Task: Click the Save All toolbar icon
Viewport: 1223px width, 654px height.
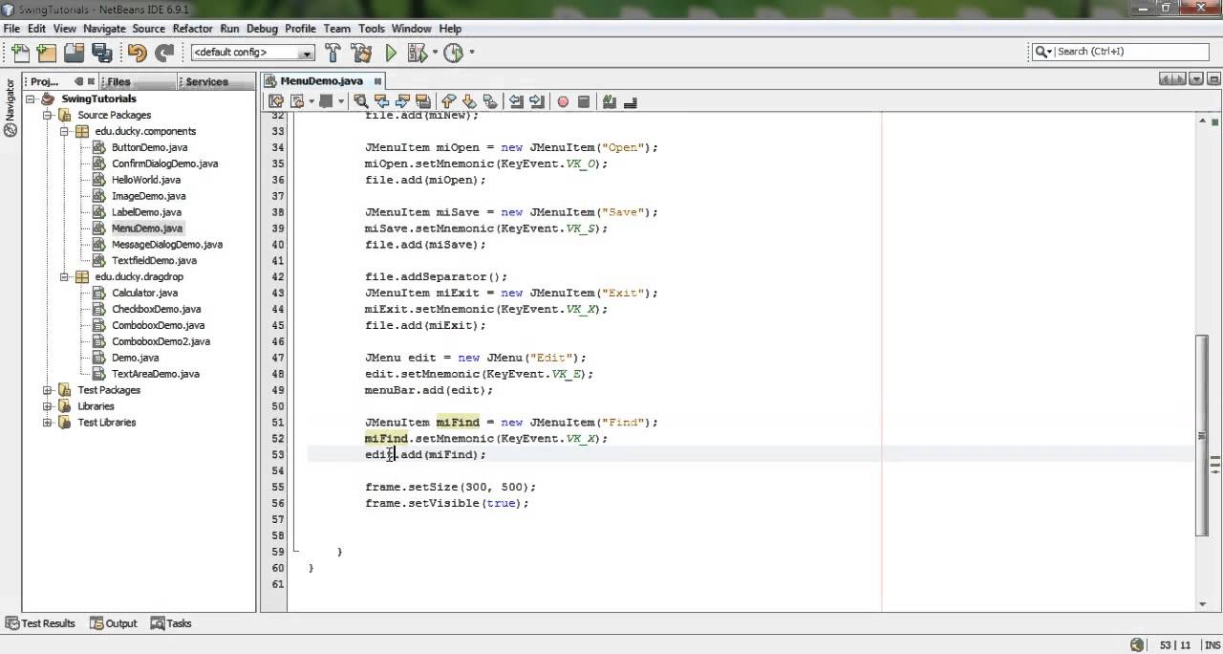Action: [x=101, y=53]
